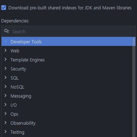Select the Template Engines label
This screenshot has height=137, width=137.
[x=28, y=60]
